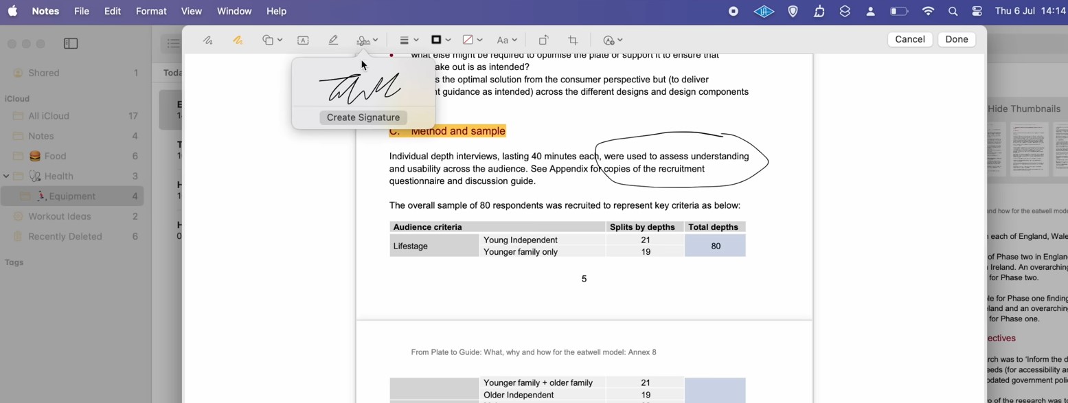Select the Crop tool
1068x403 pixels.
(573, 41)
